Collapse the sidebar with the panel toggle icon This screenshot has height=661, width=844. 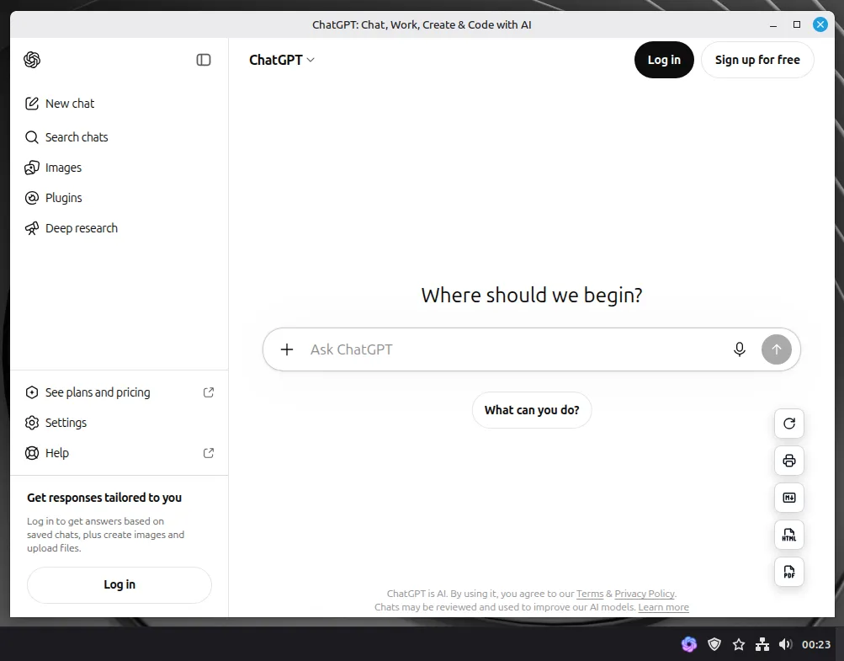(204, 60)
